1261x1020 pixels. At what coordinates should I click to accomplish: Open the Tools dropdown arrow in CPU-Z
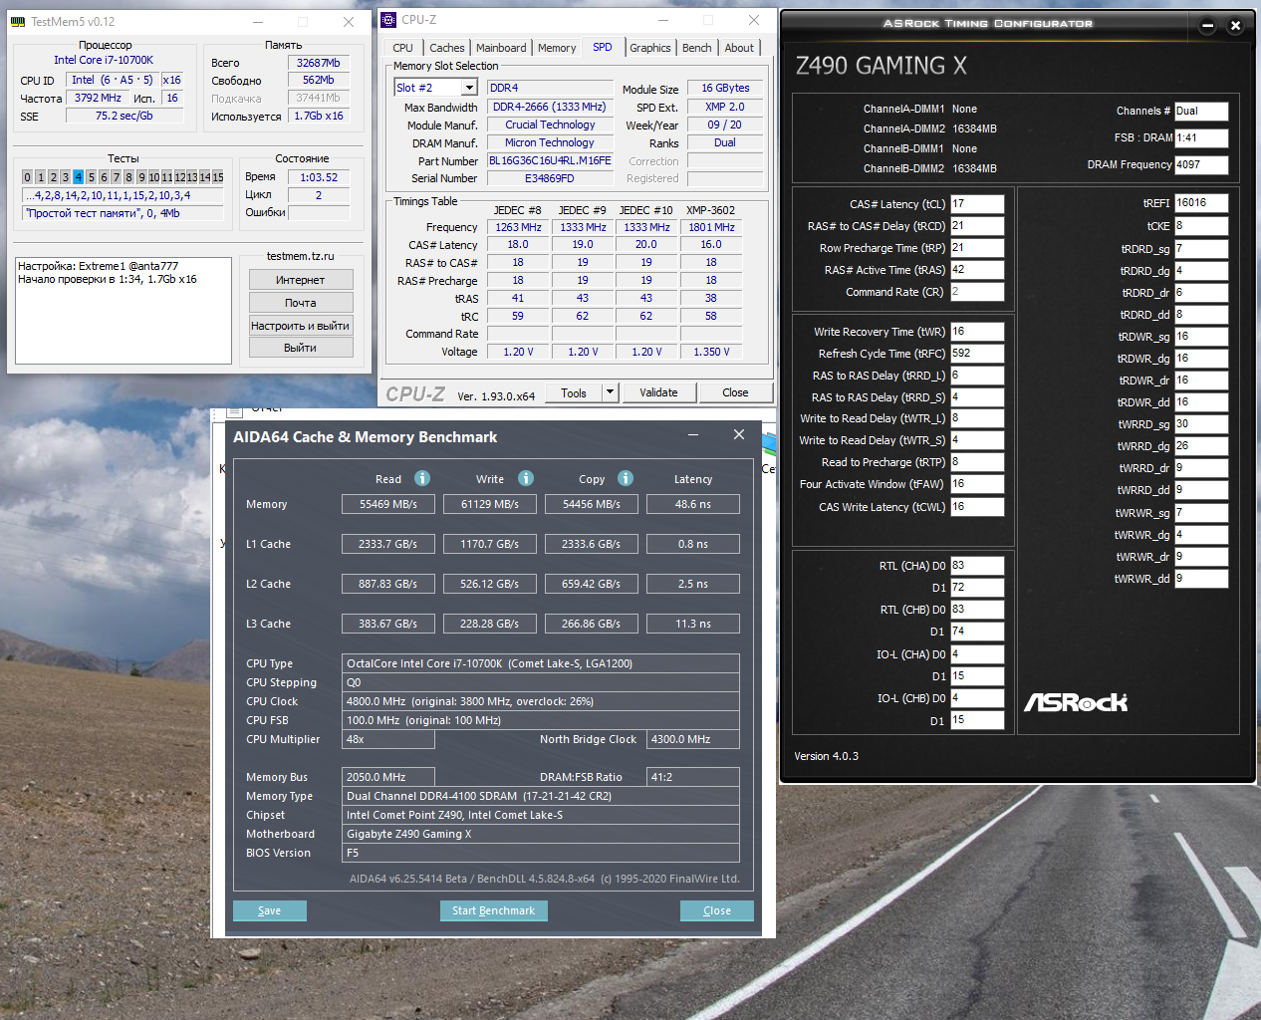611,392
